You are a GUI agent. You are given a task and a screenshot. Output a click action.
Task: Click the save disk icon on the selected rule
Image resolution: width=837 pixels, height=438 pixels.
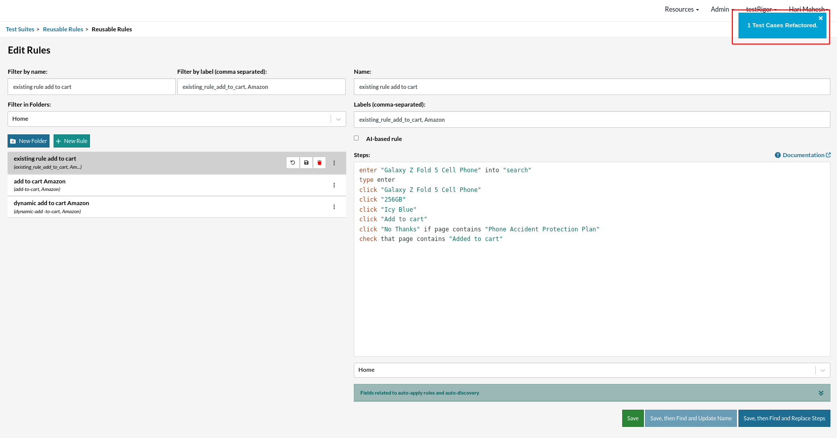point(306,163)
